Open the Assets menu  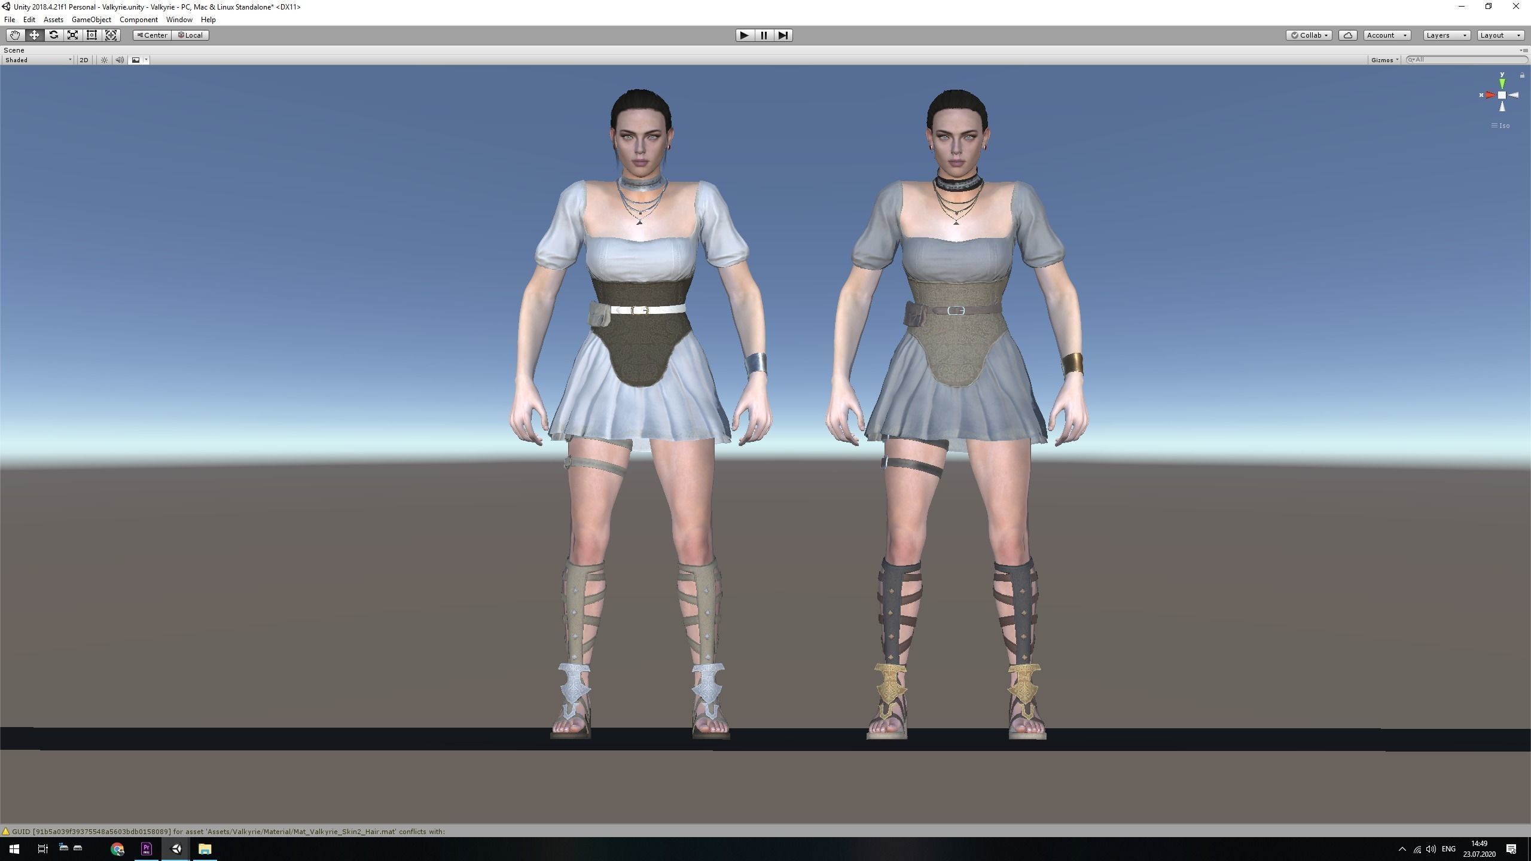click(53, 20)
